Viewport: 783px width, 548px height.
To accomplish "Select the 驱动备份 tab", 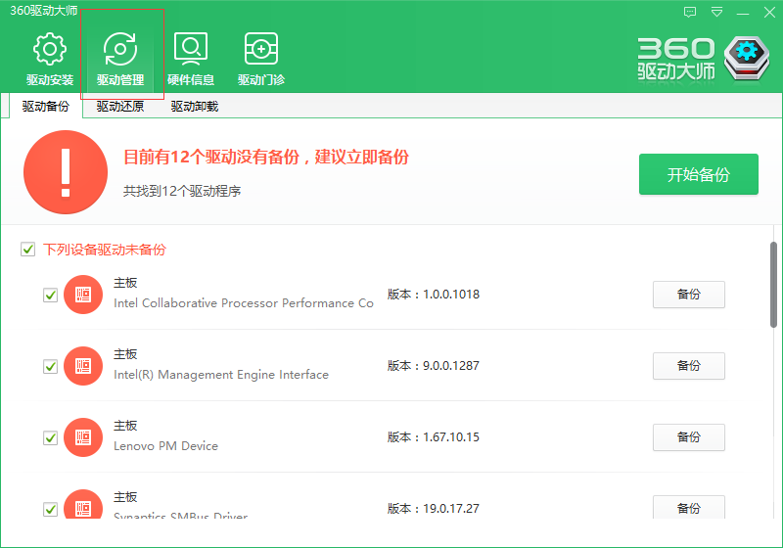I will 46,107.
